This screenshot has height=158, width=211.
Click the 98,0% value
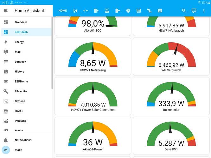pos(93,23)
